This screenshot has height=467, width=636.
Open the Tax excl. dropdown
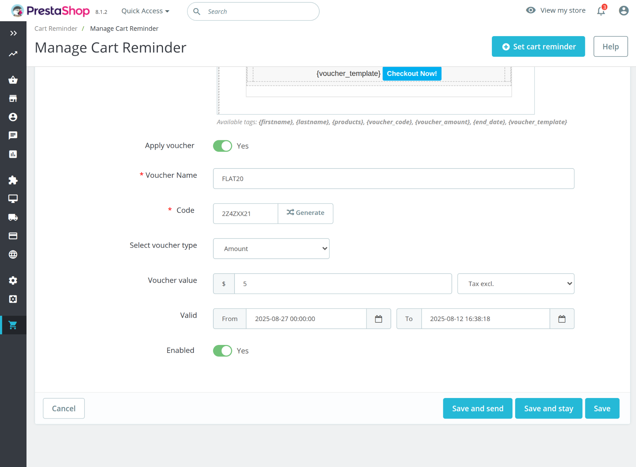pos(515,284)
